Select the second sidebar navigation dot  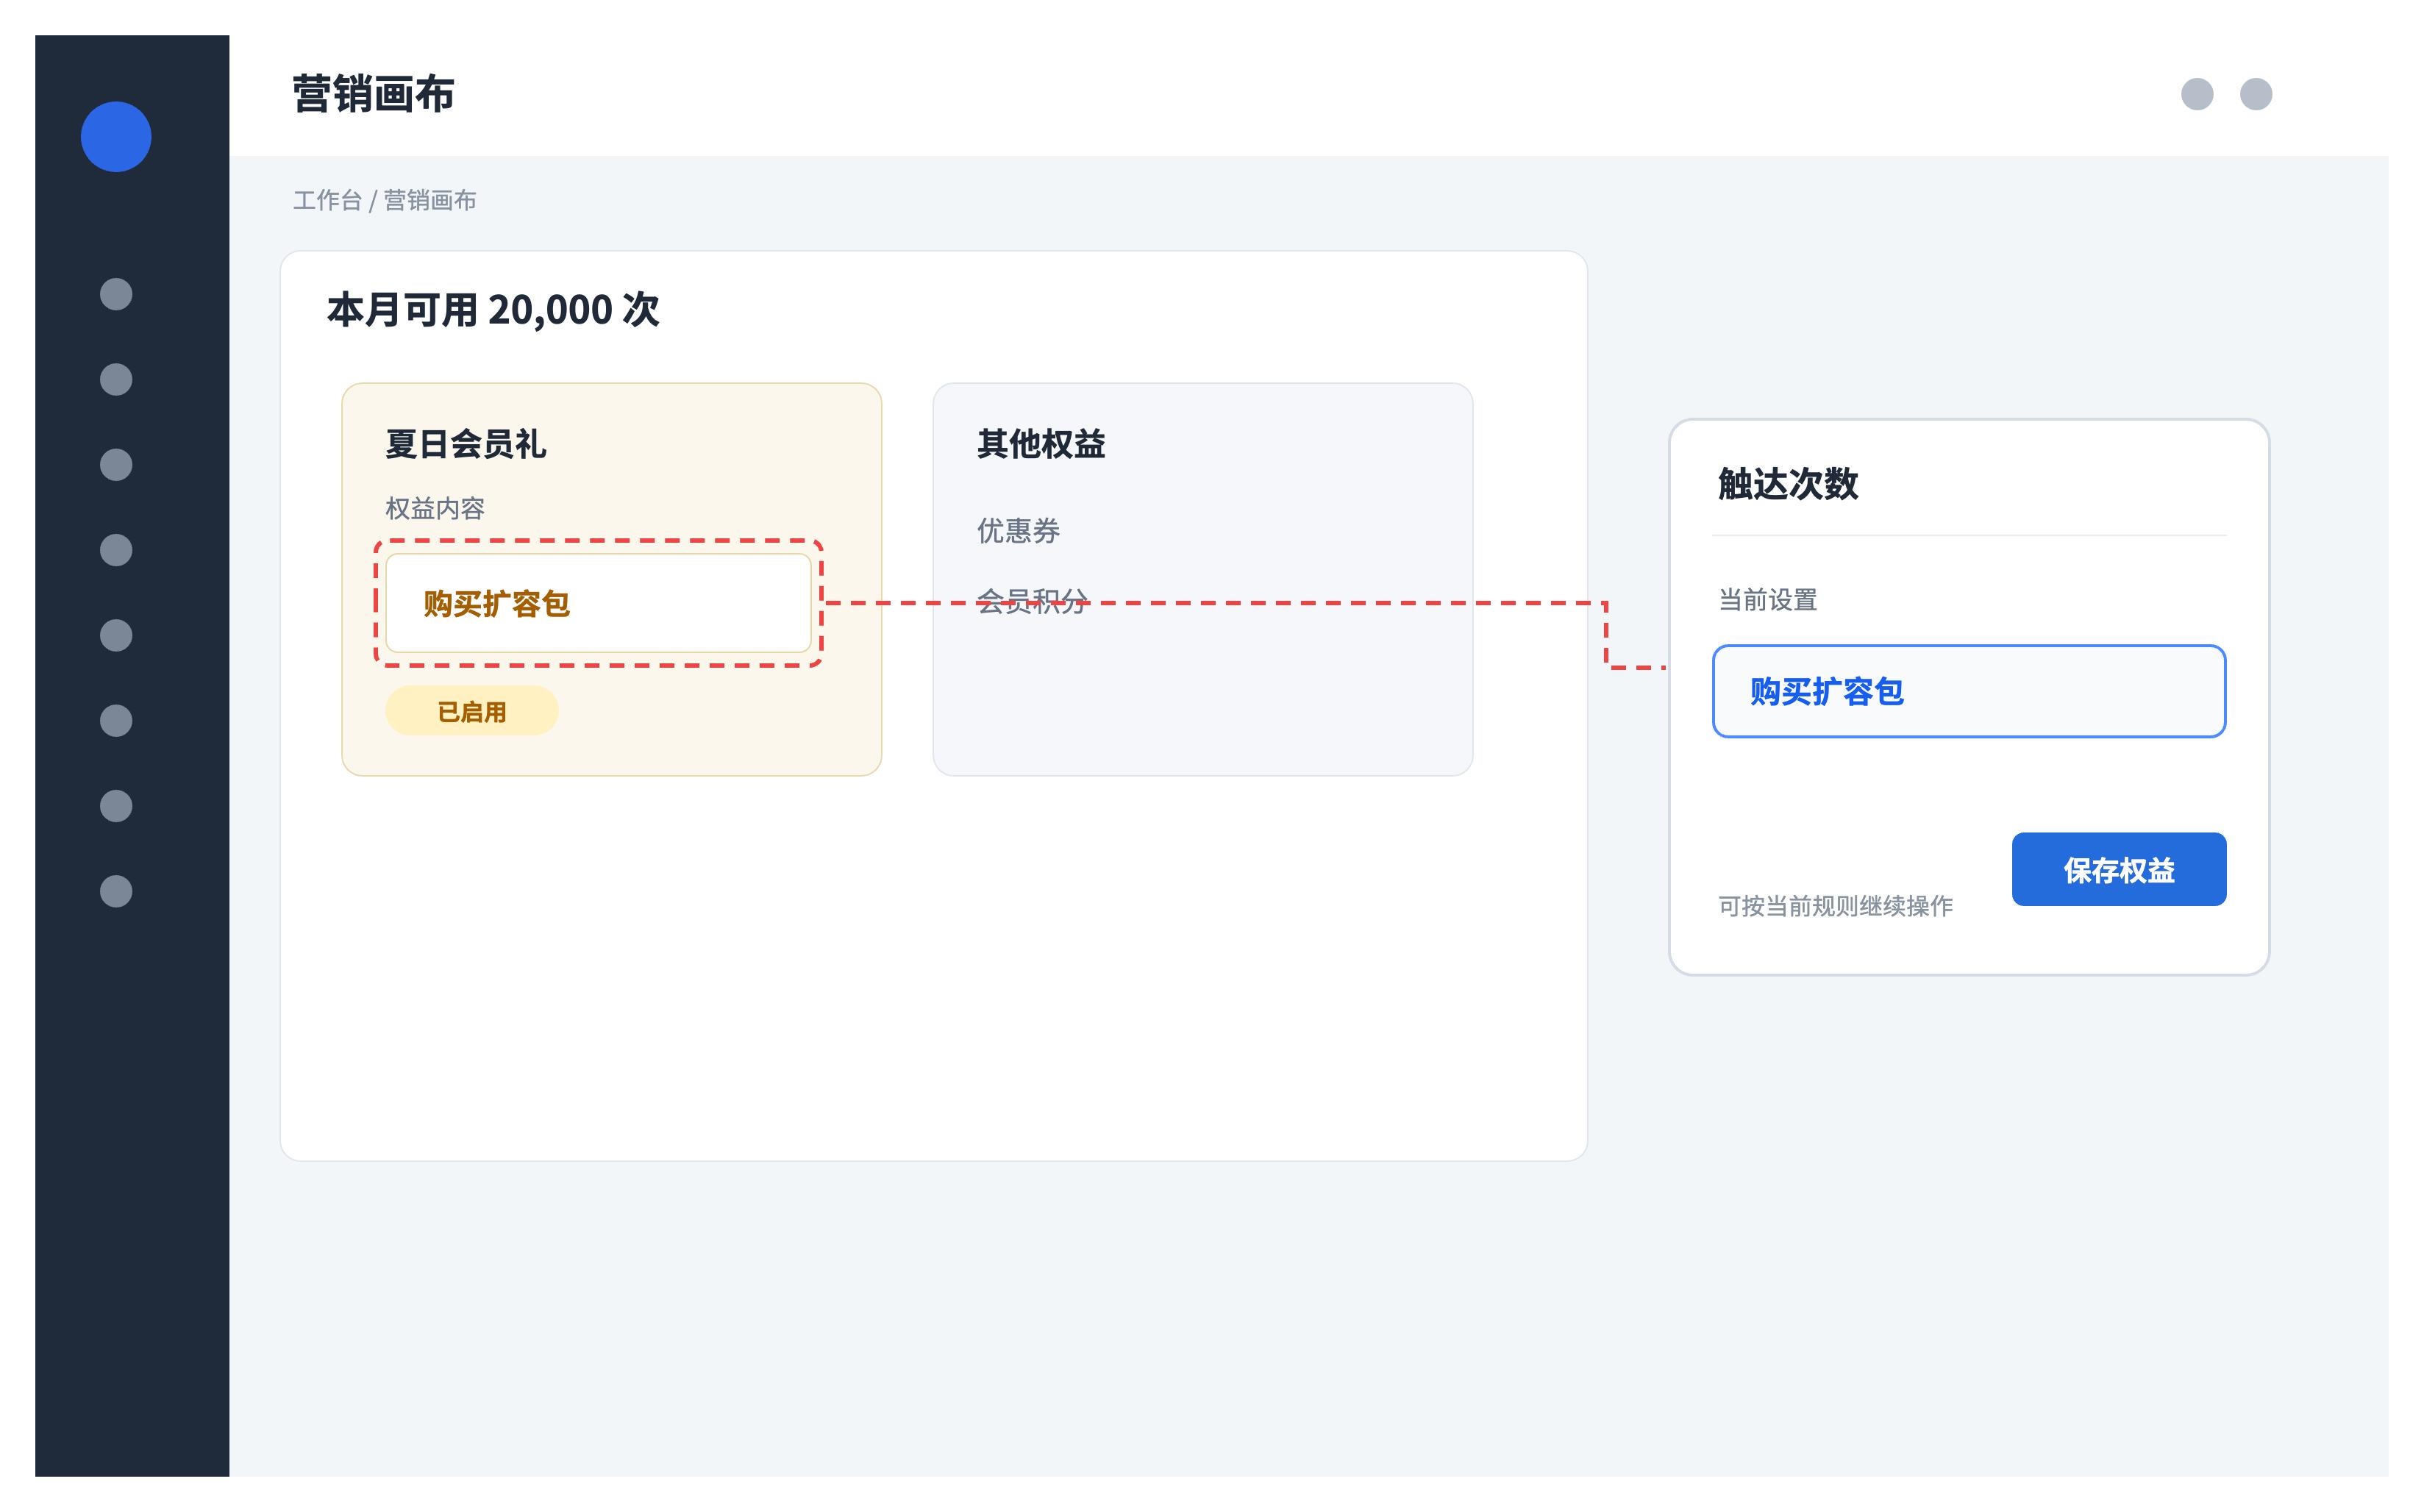(116, 379)
